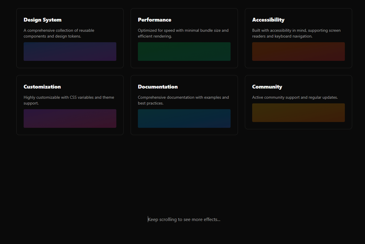
Task: Select the teal-blue gradient bar in Documentation
Action: pyautogui.click(x=184, y=119)
